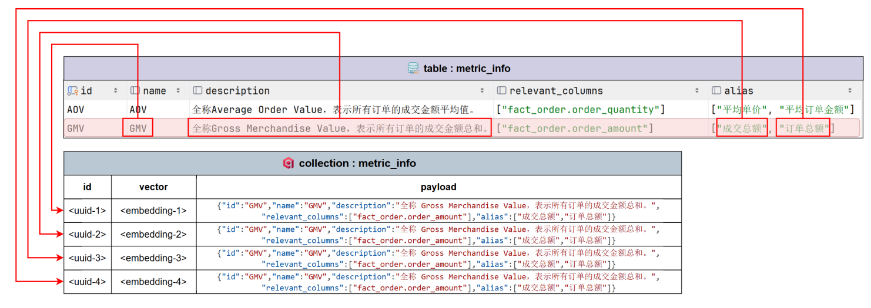Select the <embedding-3> cell
871x308 pixels.
pyautogui.click(x=153, y=258)
